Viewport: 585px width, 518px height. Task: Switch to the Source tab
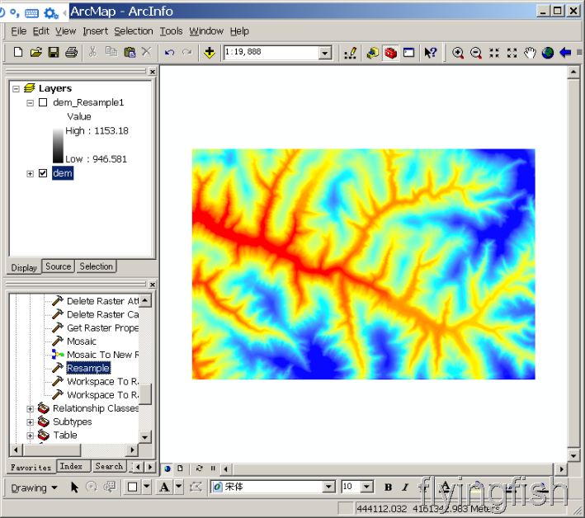(58, 266)
